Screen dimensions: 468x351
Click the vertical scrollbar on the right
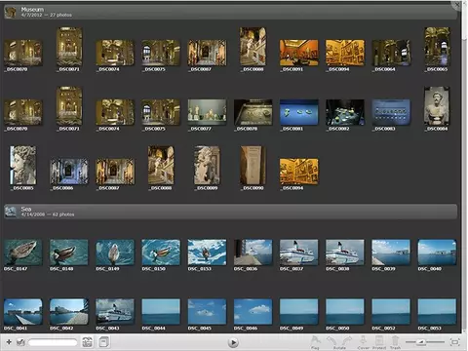pyautogui.click(x=464, y=169)
